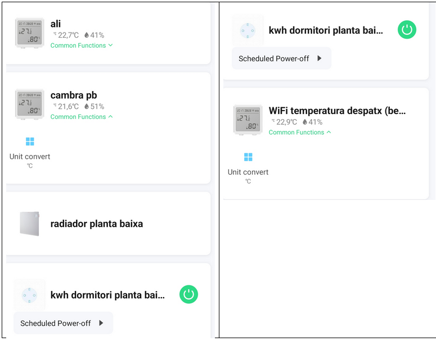Tap Unit convert icon under WiFi temperatura

click(248, 157)
